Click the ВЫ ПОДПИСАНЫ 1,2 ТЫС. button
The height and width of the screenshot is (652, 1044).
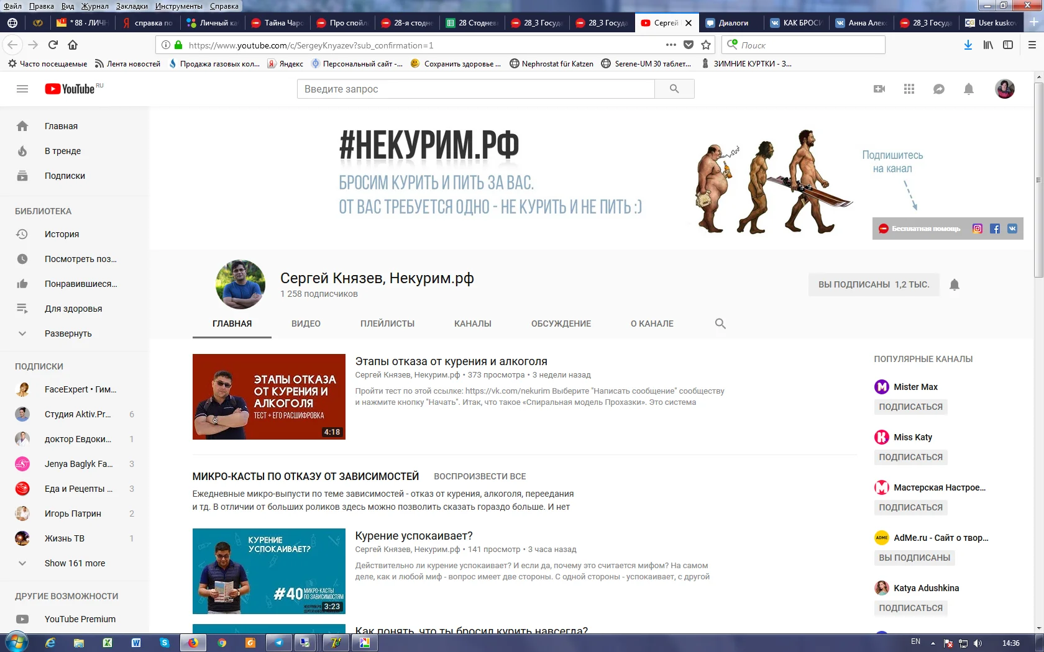(x=874, y=284)
